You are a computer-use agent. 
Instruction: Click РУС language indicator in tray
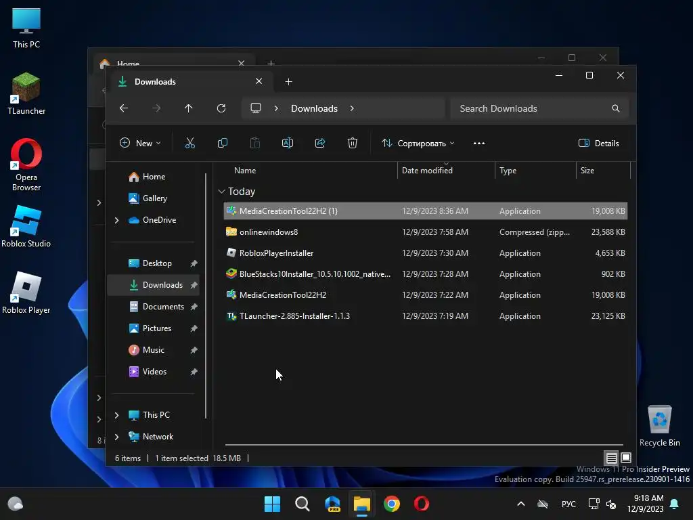point(568,504)
